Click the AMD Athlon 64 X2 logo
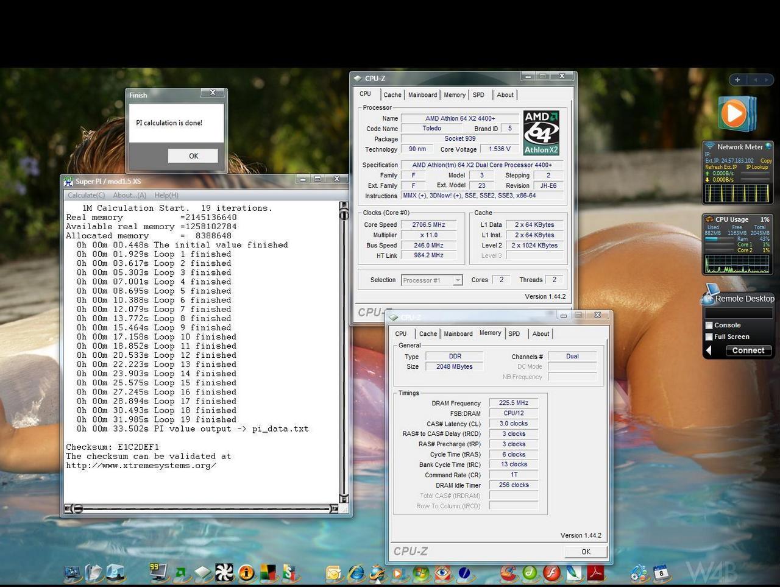 click(541, 132)
